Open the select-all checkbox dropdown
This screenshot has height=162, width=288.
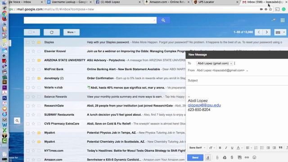[32, 32]
